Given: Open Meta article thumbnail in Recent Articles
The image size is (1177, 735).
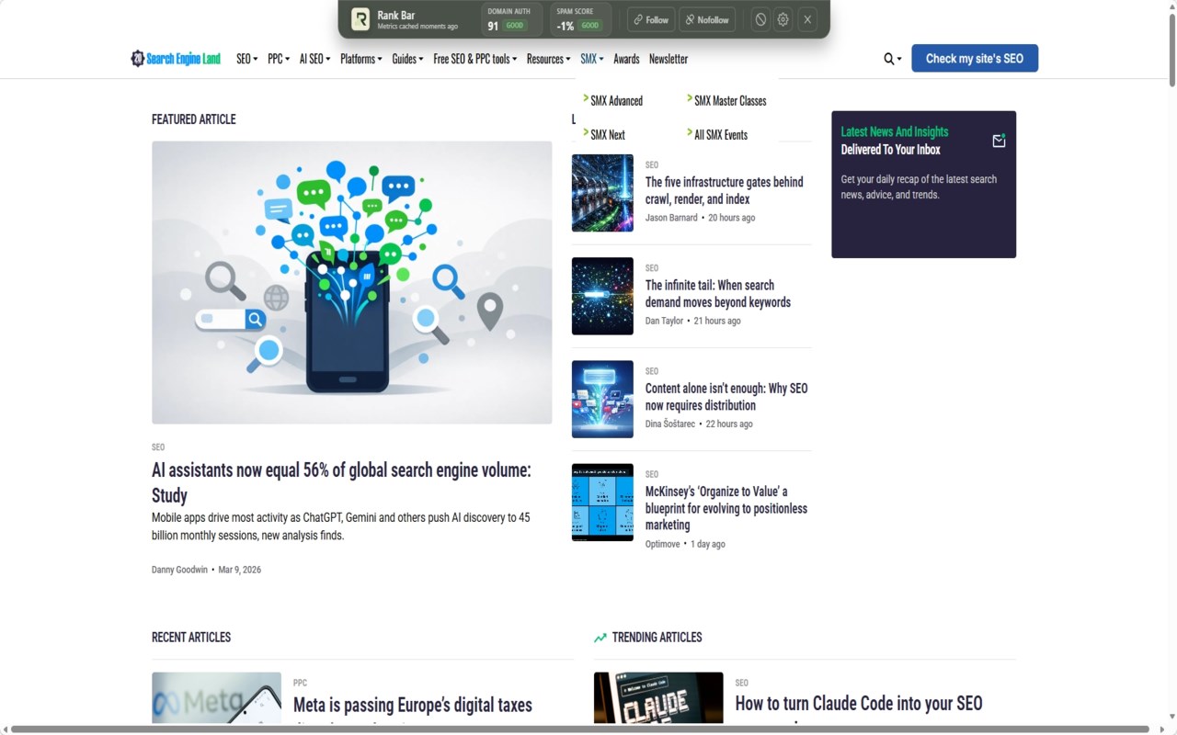Looking at the screenshot, I should (x=216, y=697).
